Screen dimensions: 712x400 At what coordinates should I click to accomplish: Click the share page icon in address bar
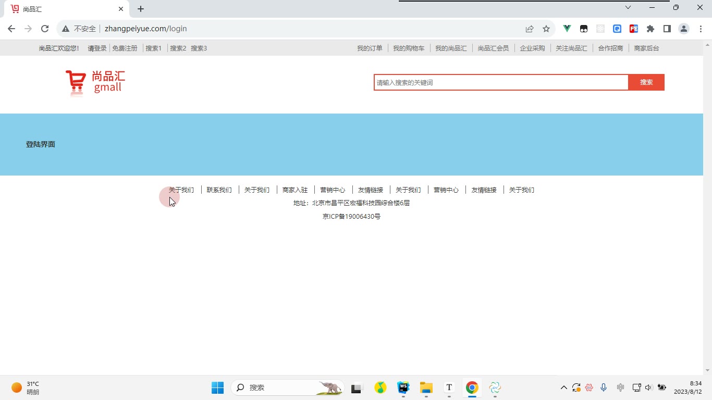click(x=530, y=29)
